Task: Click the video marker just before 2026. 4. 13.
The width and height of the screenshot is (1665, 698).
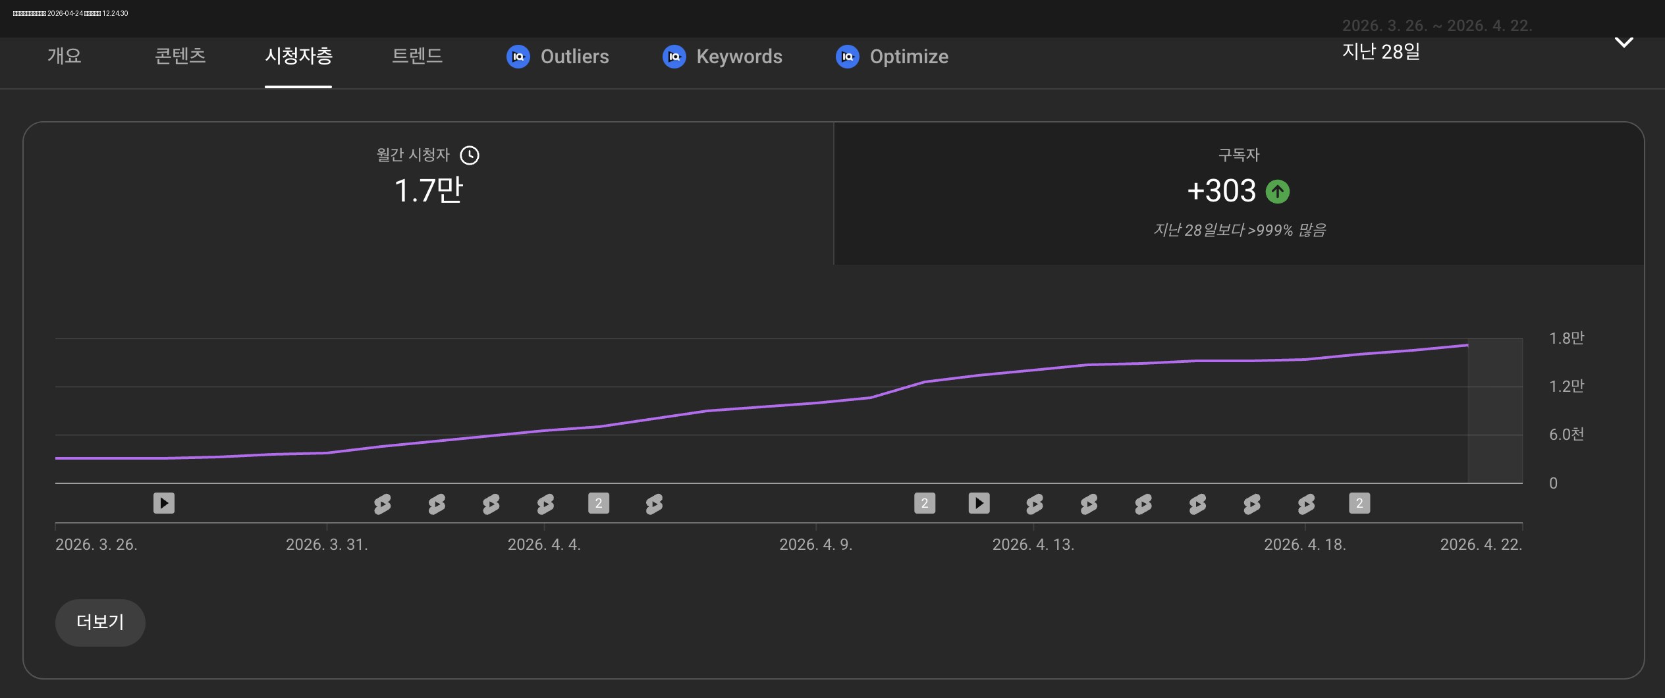Action: pos(979,503)
